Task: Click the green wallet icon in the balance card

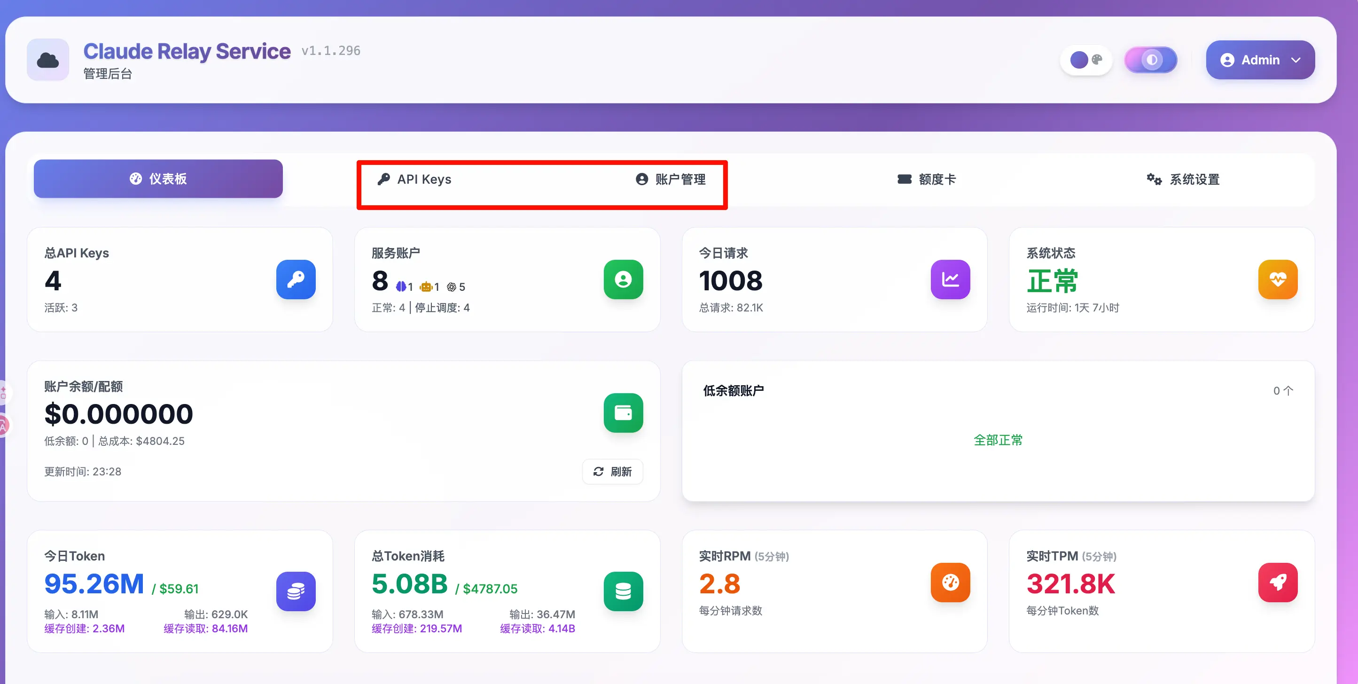Action: coord(623,412)
